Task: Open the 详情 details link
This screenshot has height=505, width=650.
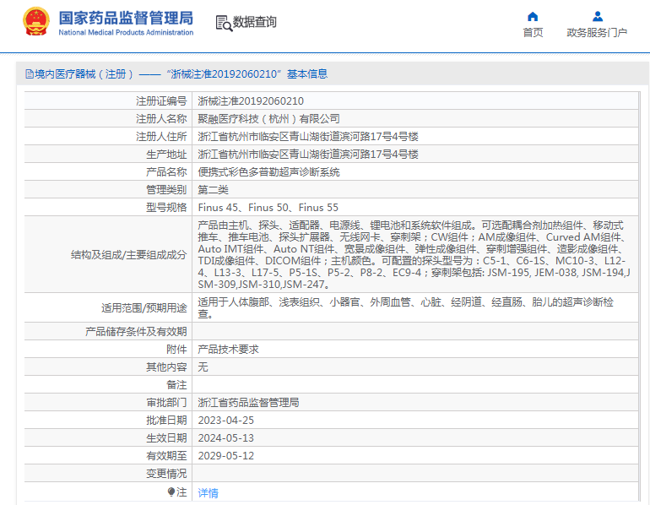Action: 209,492
